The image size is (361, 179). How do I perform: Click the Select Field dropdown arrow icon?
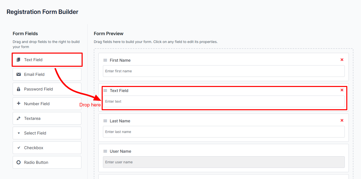[19, 133]
